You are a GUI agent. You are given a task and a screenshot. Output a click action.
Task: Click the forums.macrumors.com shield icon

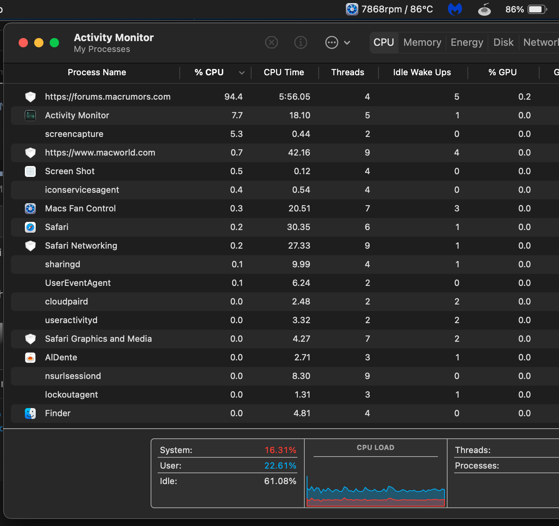(30, 97)
